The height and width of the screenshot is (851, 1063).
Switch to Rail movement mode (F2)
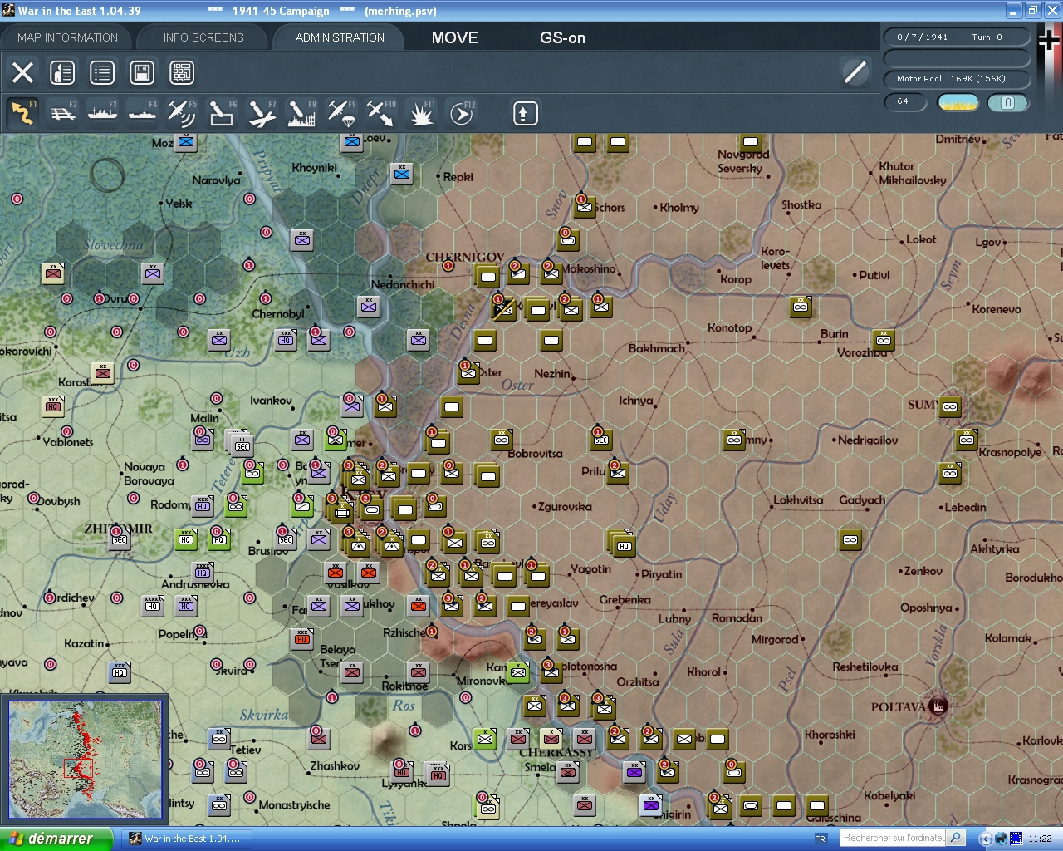coord(63,113)
